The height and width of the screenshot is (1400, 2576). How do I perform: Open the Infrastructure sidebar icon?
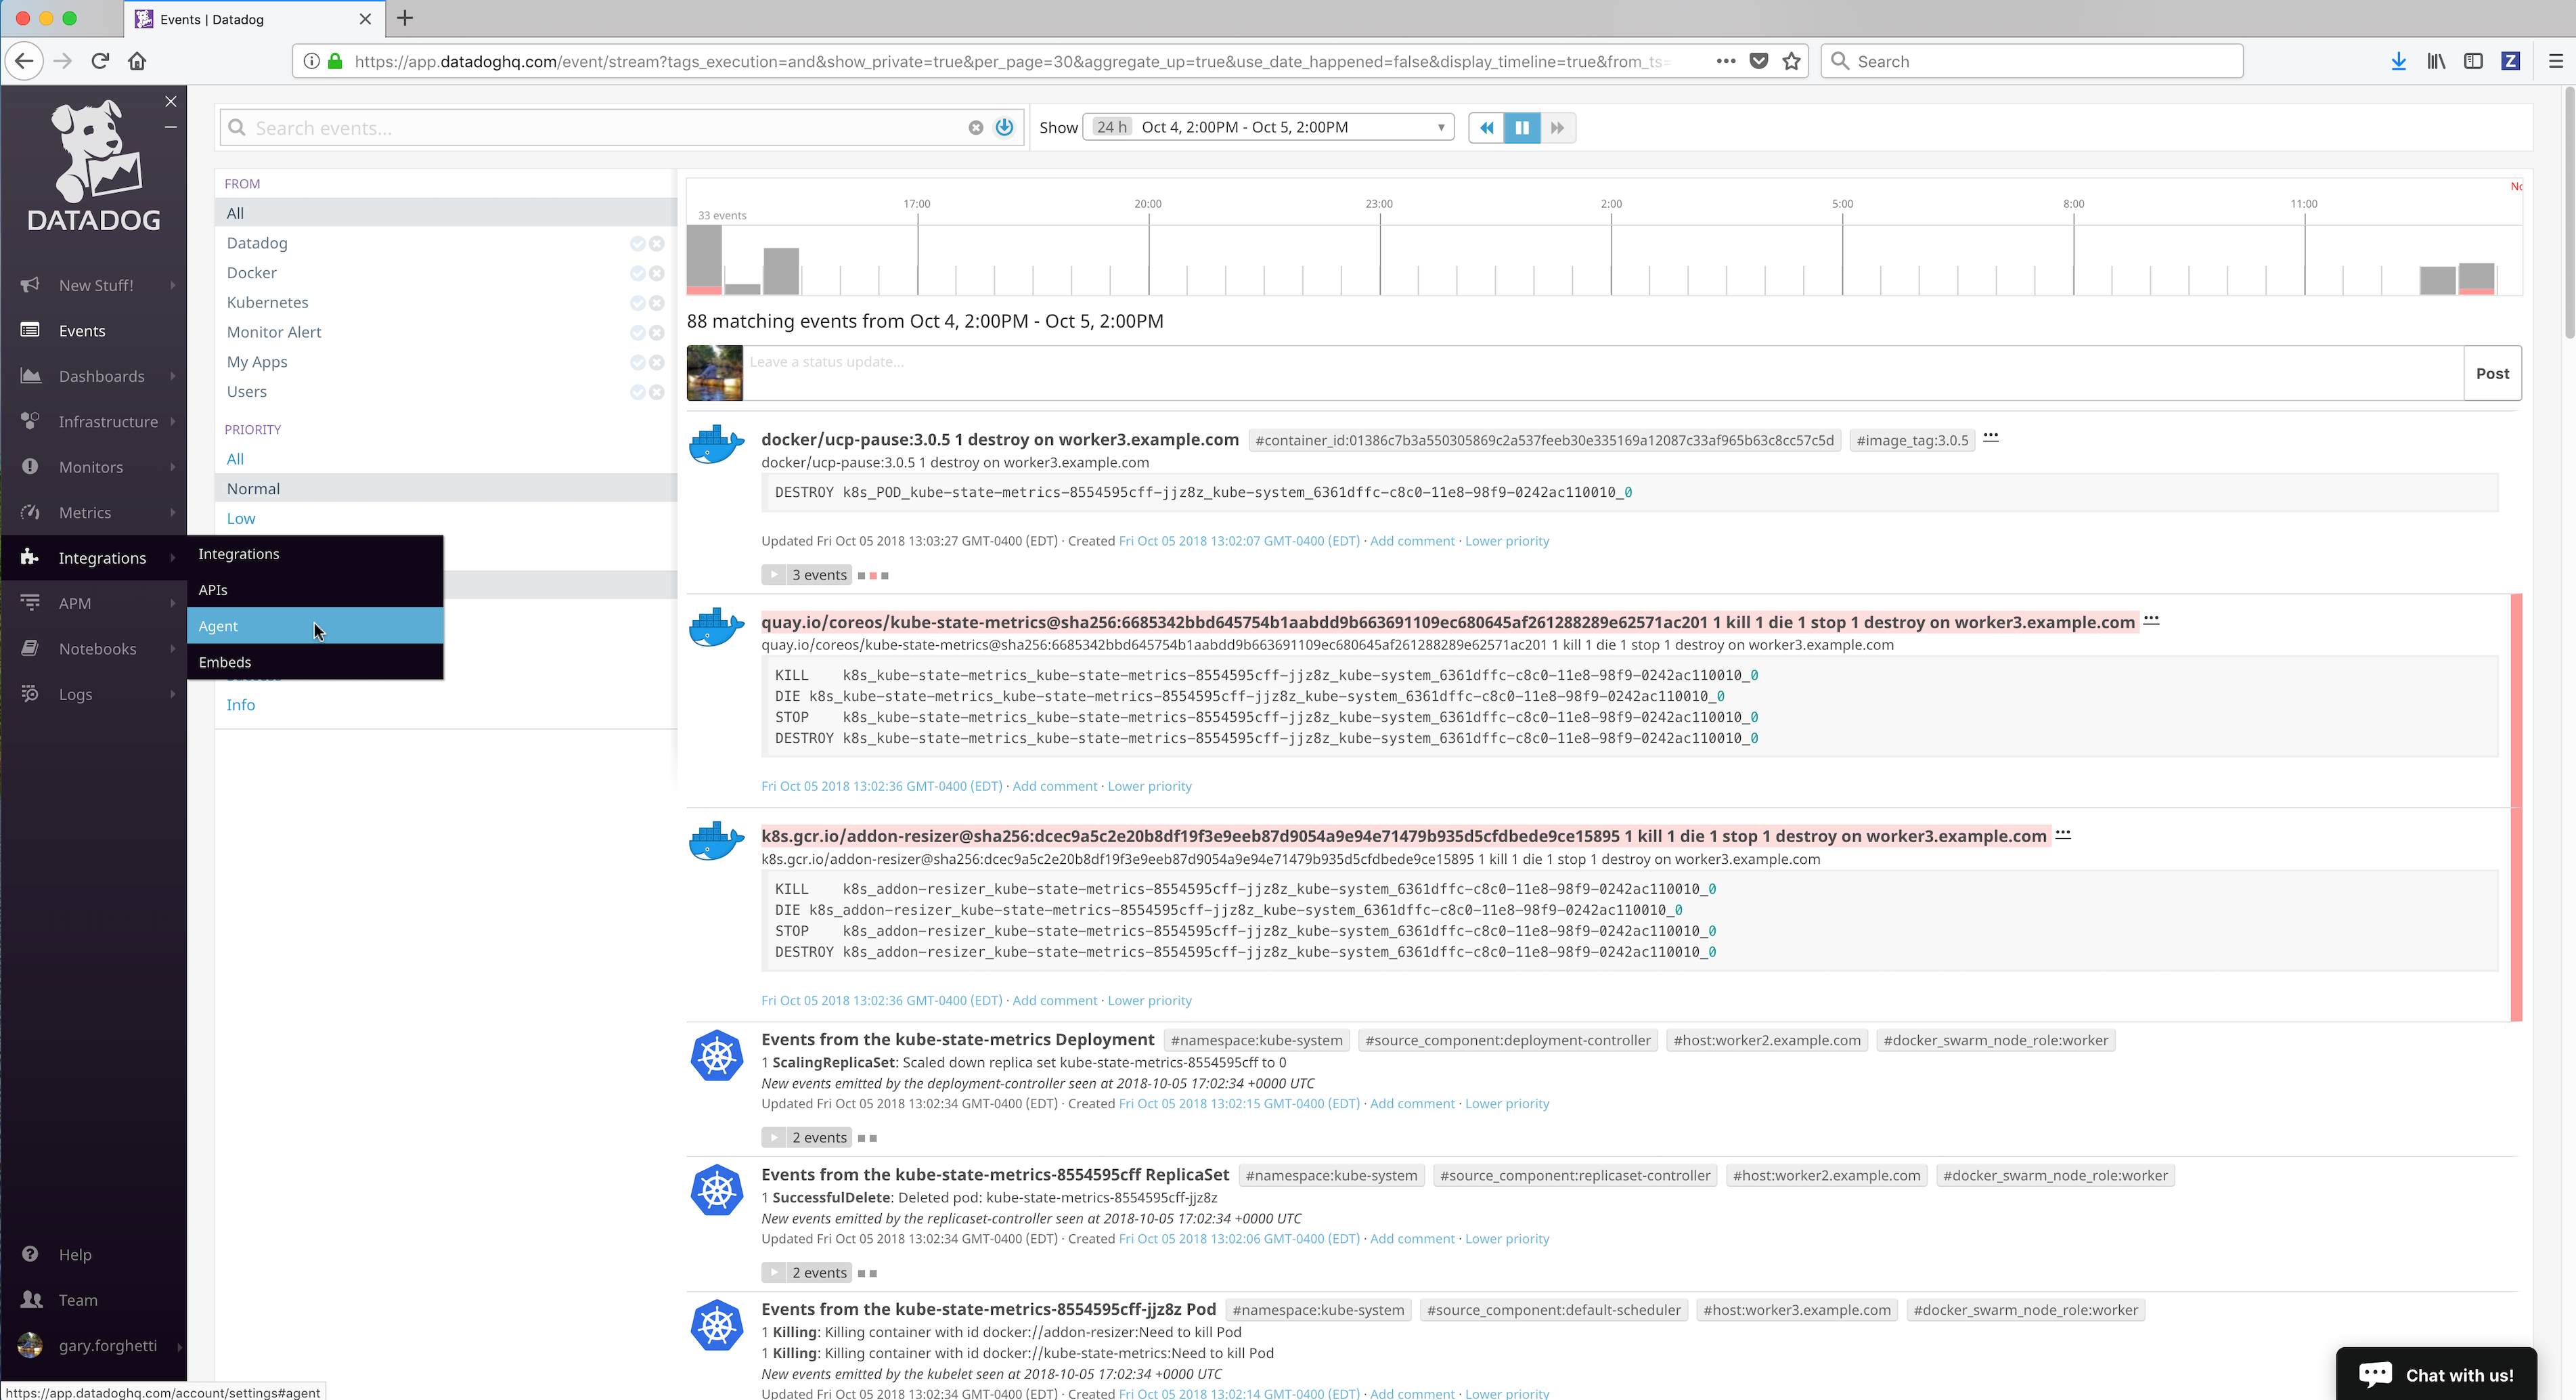pos(31,421)
